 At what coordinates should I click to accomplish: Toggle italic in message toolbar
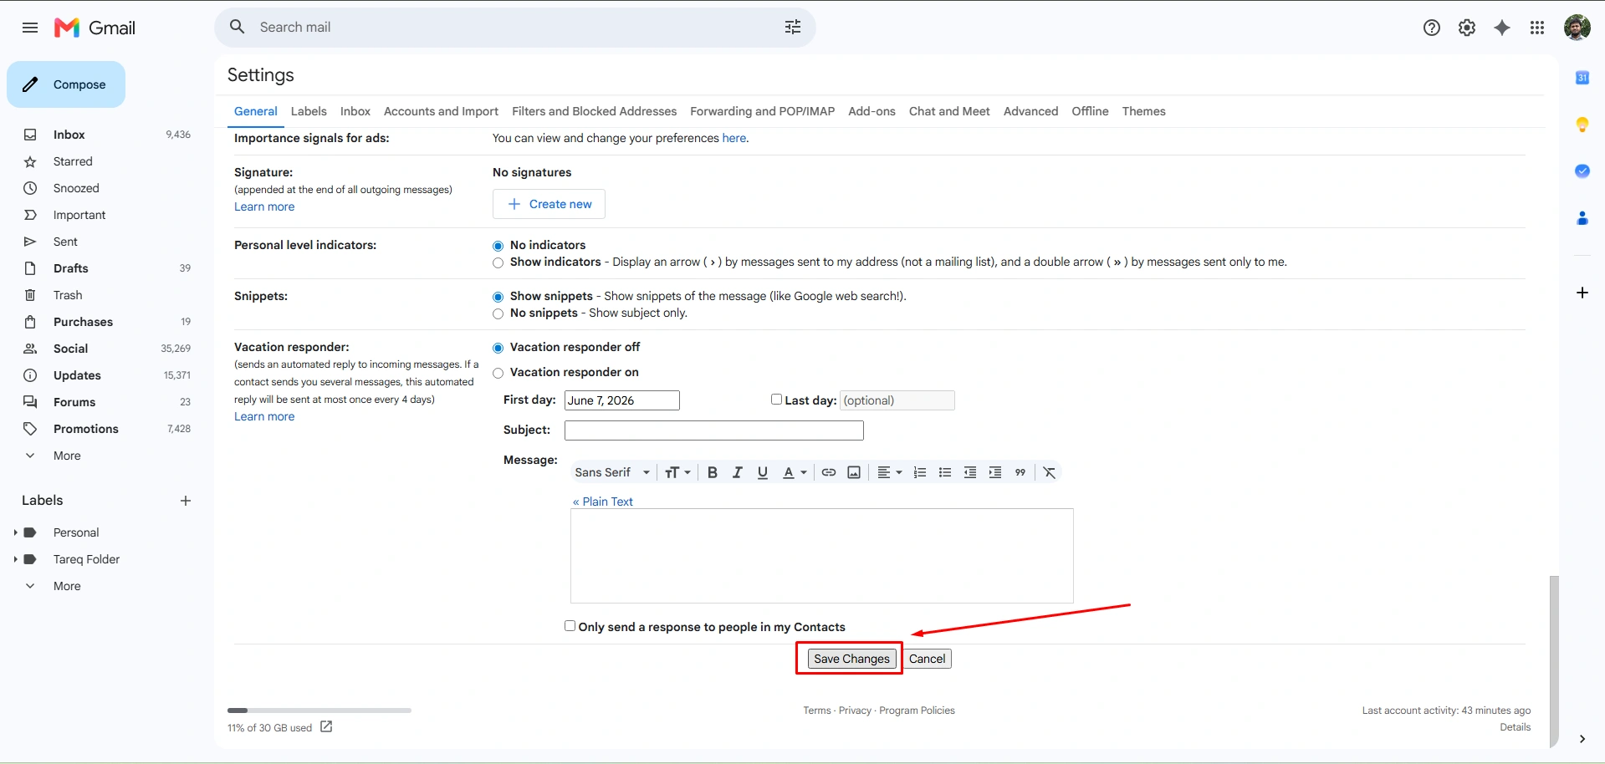click(x=738, y=472)
